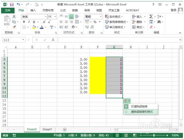Viewport: 184px width, 139px height.
Task: Open the font size 11 dropdown
Action: (55, 17)
